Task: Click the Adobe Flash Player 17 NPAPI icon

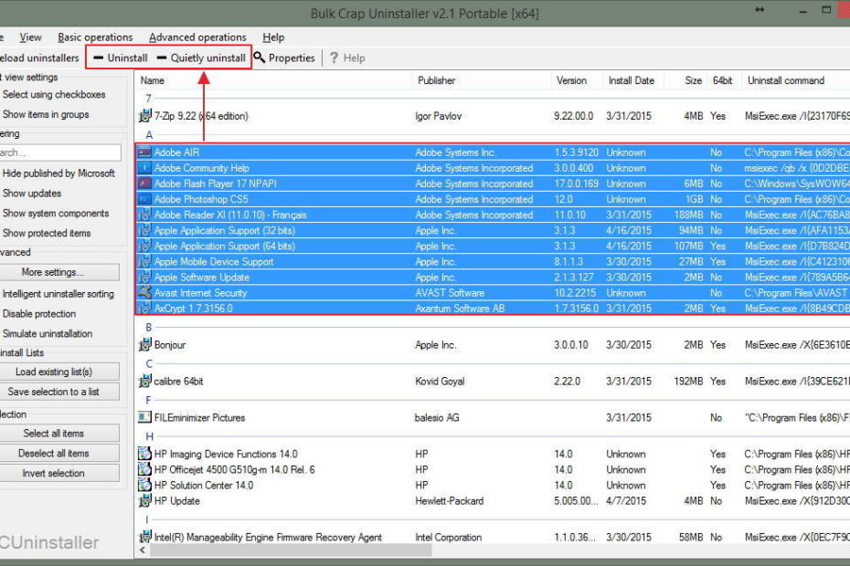Action: tap(144, 184)
